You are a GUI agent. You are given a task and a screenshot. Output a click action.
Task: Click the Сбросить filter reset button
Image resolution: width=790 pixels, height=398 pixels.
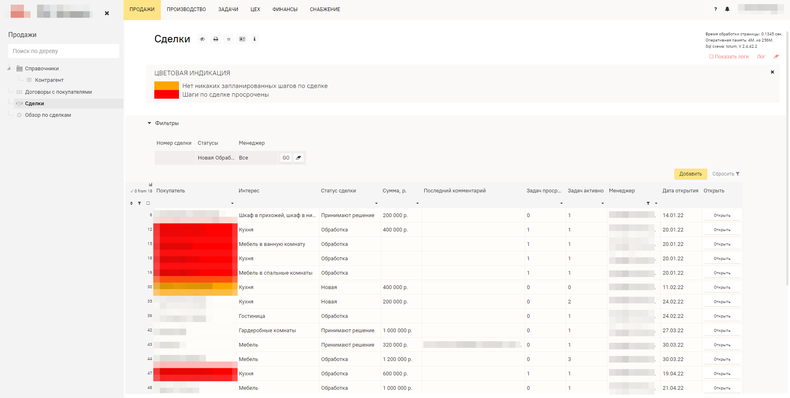726,174
